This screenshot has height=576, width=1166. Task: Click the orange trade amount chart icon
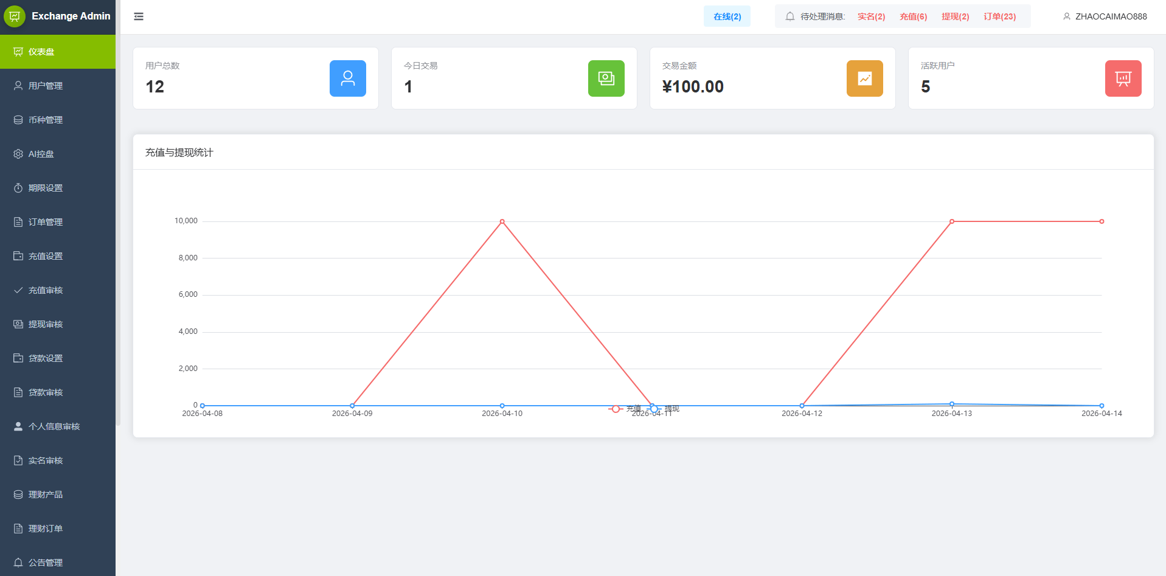pyautogui.click(x=865, y=78)
